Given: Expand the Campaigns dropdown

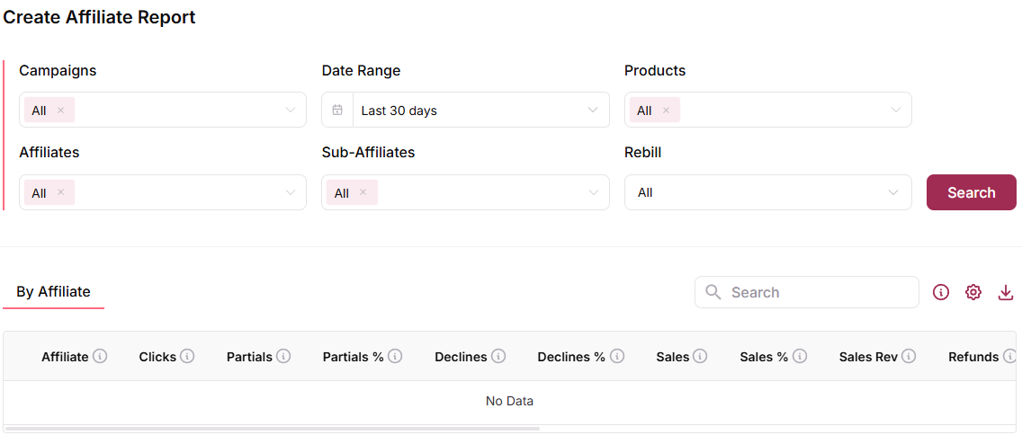Looking at the screenshot, I should coord(291,110).
